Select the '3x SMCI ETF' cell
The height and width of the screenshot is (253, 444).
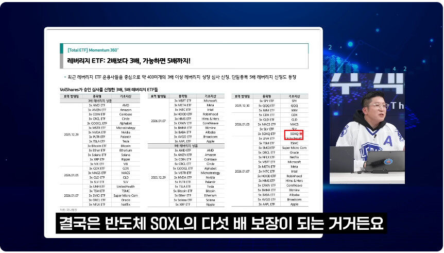tap(97, 195)
